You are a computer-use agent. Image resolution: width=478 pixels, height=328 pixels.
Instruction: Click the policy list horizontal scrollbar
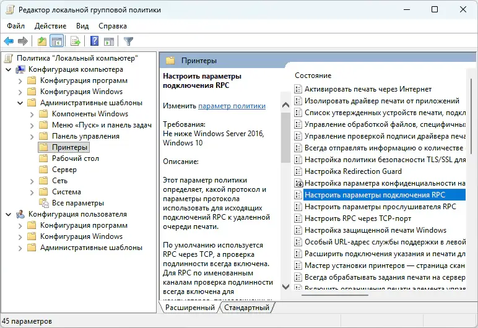pos(335,295)
